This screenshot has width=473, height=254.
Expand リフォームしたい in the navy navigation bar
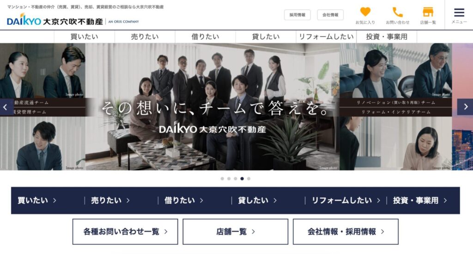(x=346, y=200)
